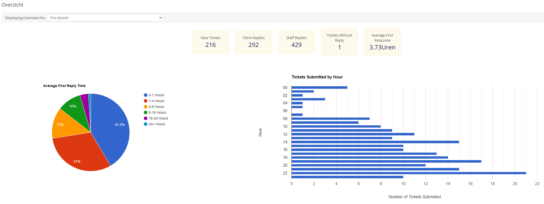Select the orange 4-8 Hours legend dot
The image size is (544, 204).
[146, 107]
